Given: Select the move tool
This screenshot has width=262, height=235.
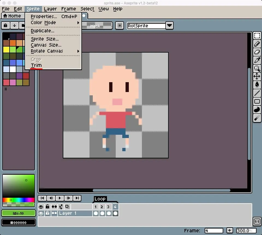Looking at the screenshot, I should (257, 76).
